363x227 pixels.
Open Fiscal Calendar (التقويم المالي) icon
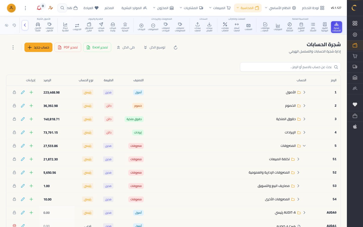point(301,27)
